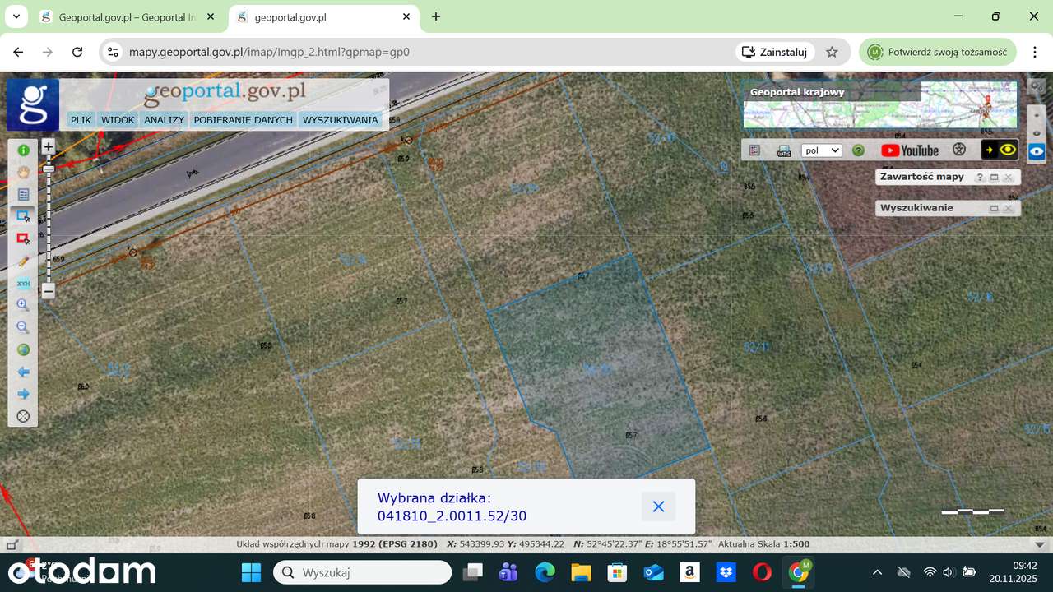1053x592 pixels.
Task: Open File Explorer from the taskbar
Action: pyautogui.click(x=581, y=572)
